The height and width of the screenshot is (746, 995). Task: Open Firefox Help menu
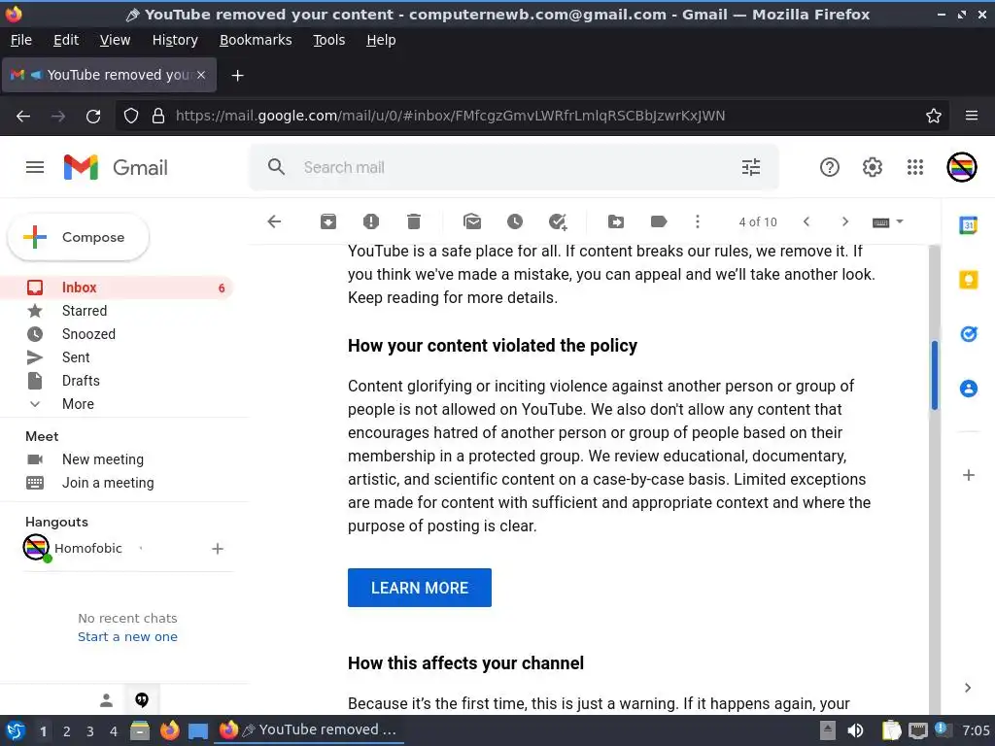tap(381, 40)
